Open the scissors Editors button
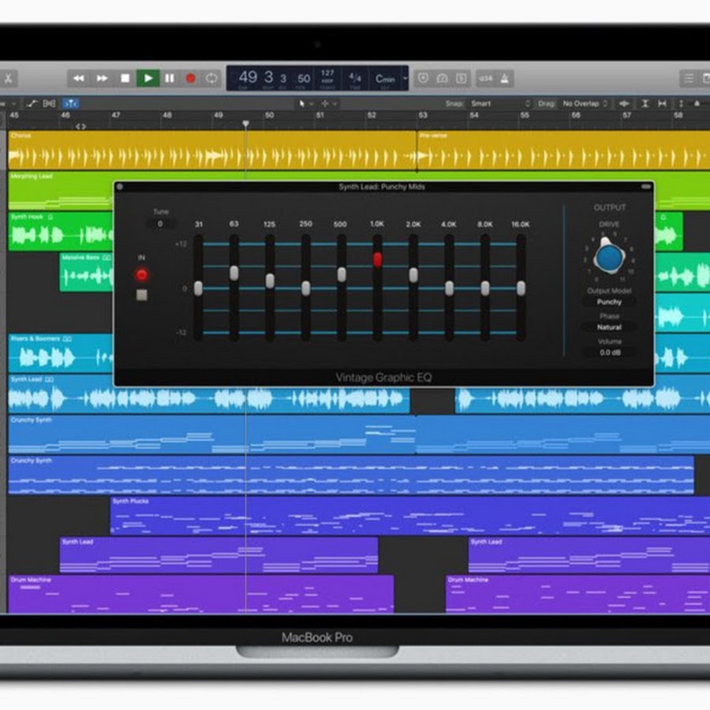The width and height of the screenshot is (710, 710). click(9, 78)
